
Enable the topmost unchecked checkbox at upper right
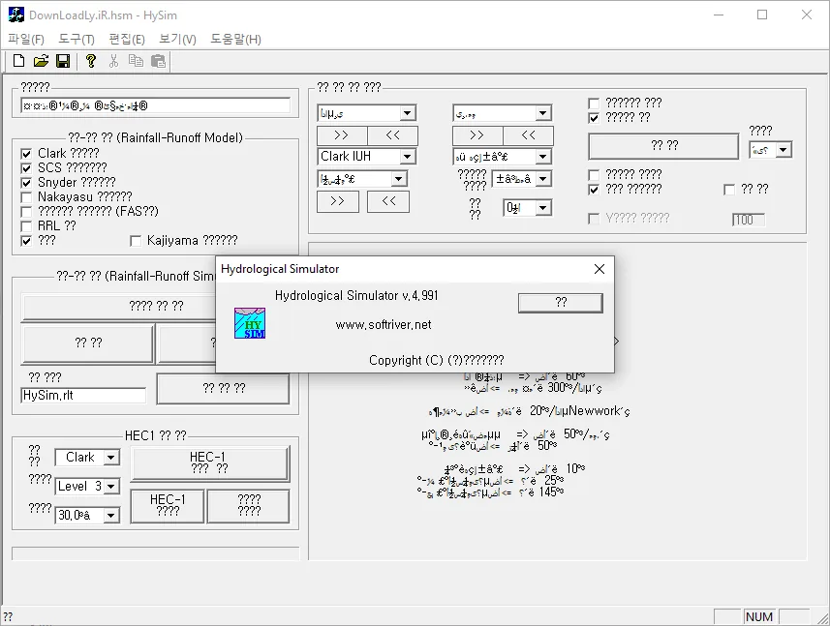pyautogui.click(x=594, y=104)
